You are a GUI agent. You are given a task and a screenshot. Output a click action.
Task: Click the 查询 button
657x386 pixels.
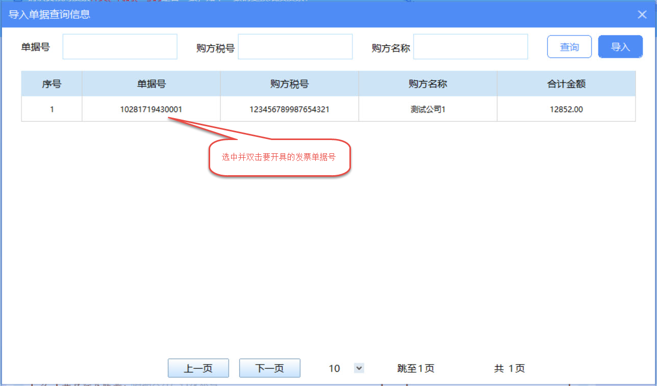[x=569, y=47]
